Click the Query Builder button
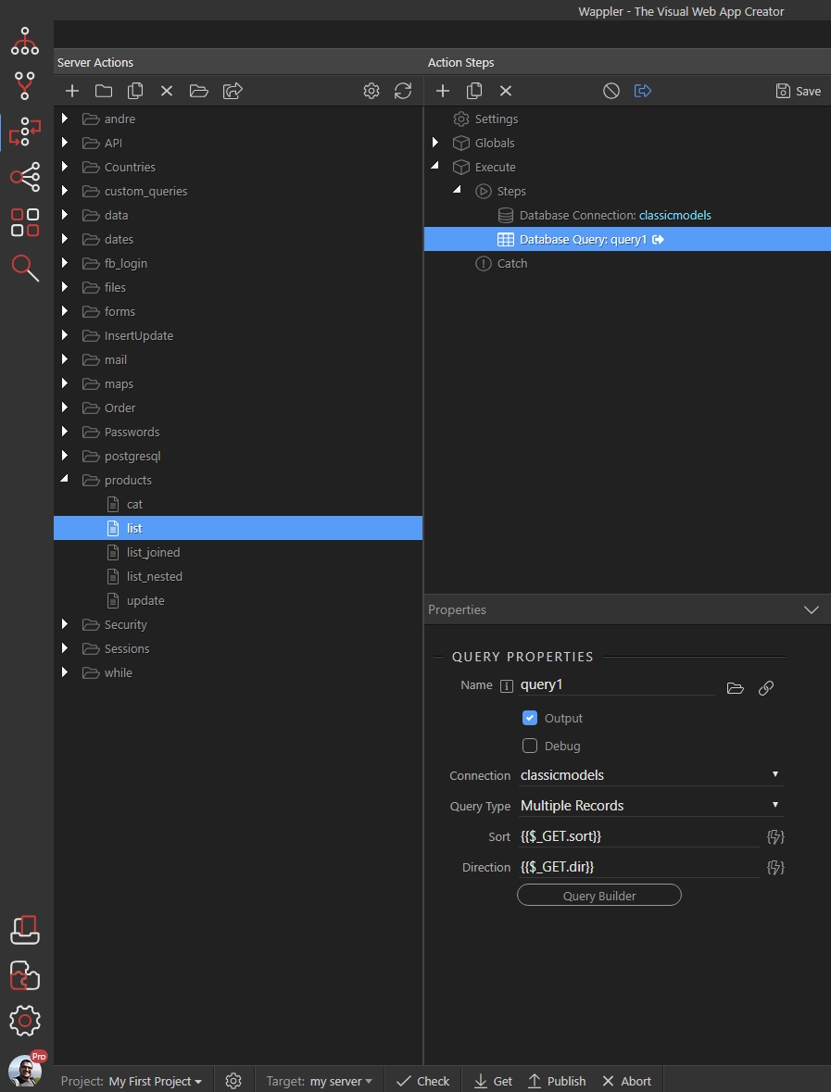Image resolution: width=831 pixels, height=1092 pixels. [599, 896]
